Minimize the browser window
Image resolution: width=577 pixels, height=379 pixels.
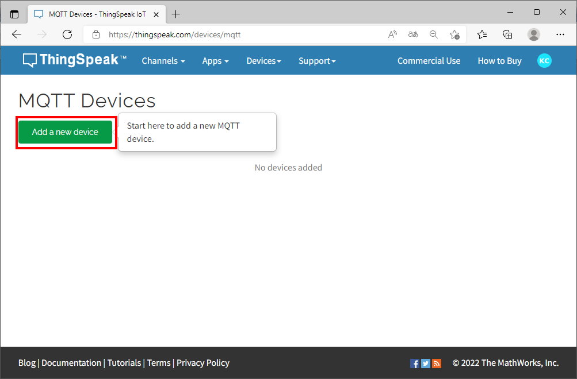(x=510, y=12)
